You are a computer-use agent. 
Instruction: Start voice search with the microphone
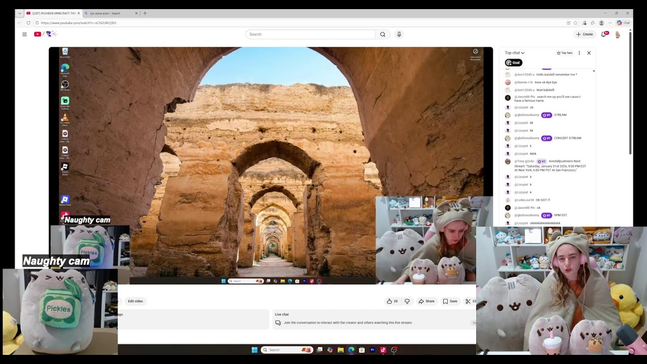[x=399, y=34]
